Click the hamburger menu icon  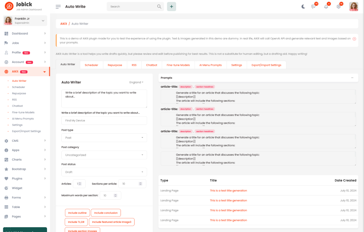58,7
